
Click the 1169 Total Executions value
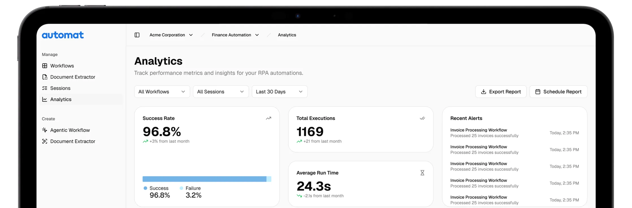(310, 131)
